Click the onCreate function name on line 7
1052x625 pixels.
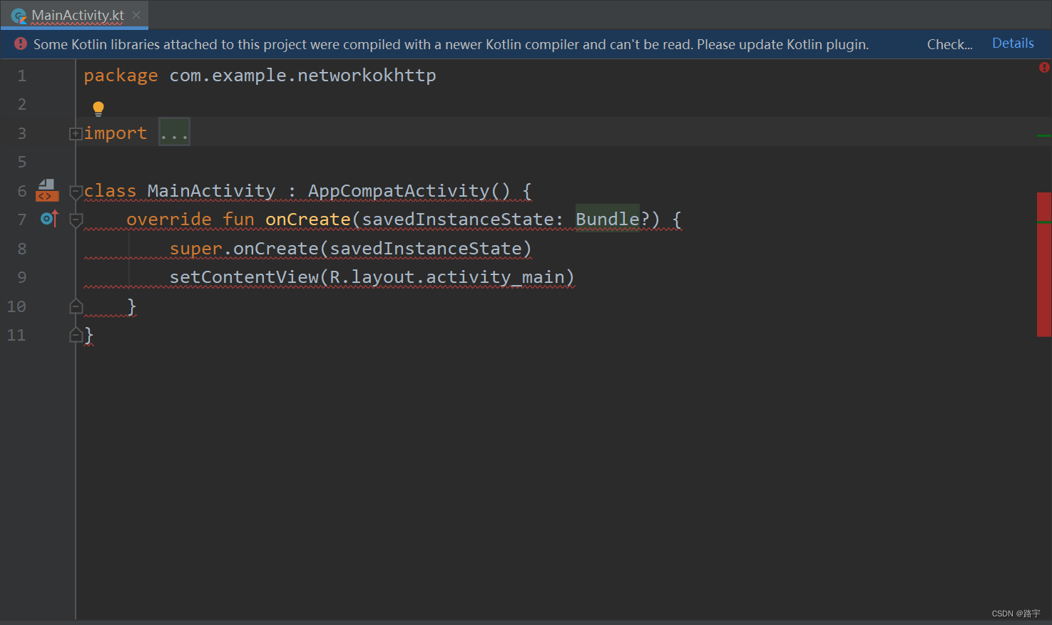pos(308,219)
